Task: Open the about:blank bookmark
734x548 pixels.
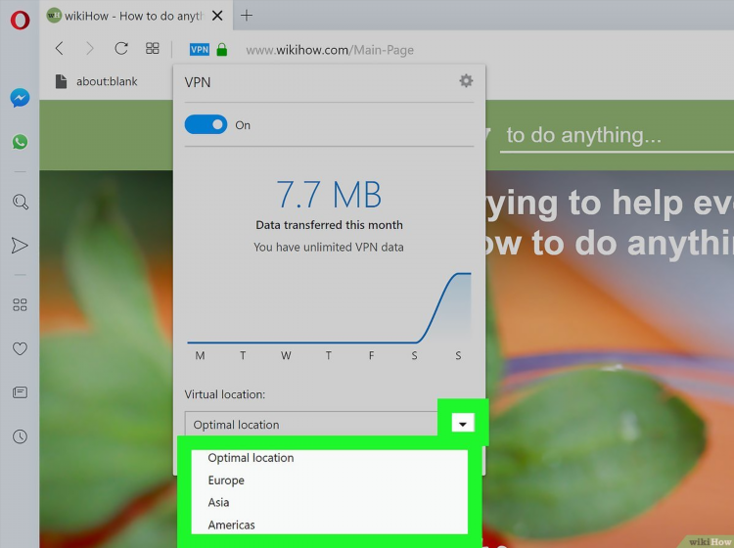Action: (97, 81)
